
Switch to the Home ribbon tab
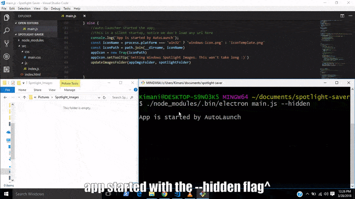(22, 90)
